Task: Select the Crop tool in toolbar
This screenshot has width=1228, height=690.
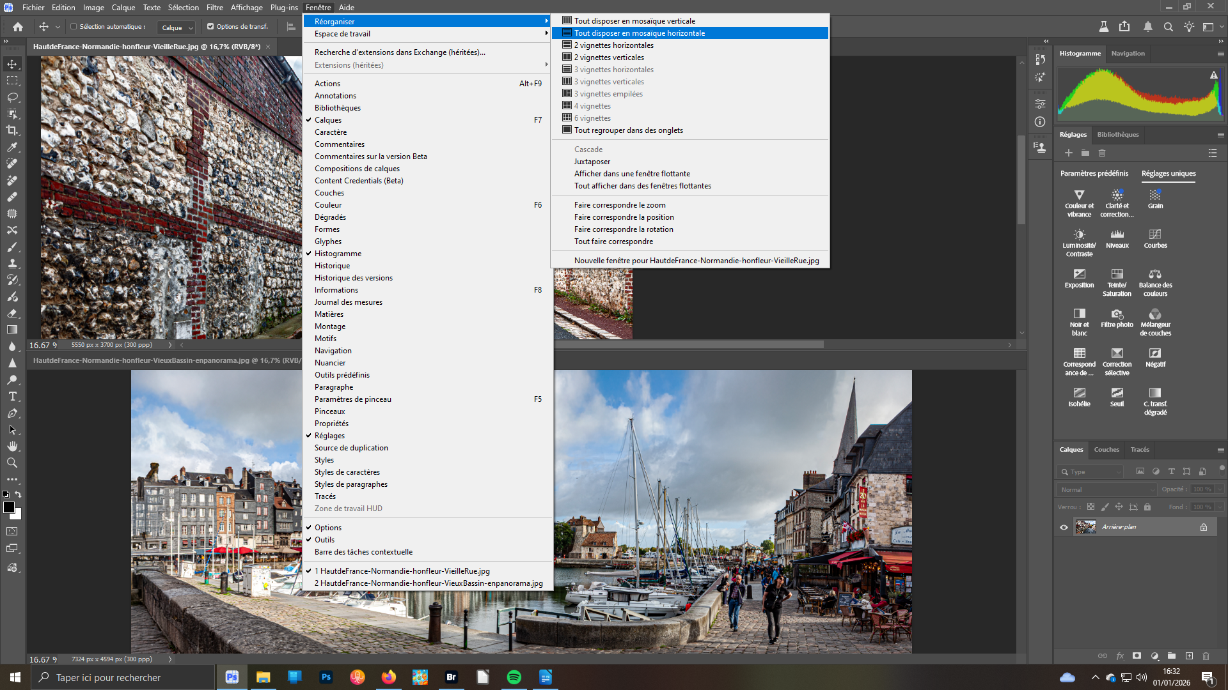Action: (x=12, y=130)
